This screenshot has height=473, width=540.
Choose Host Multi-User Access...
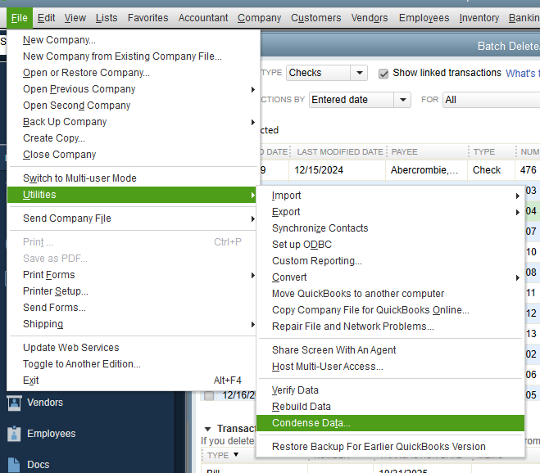point(391,367)
